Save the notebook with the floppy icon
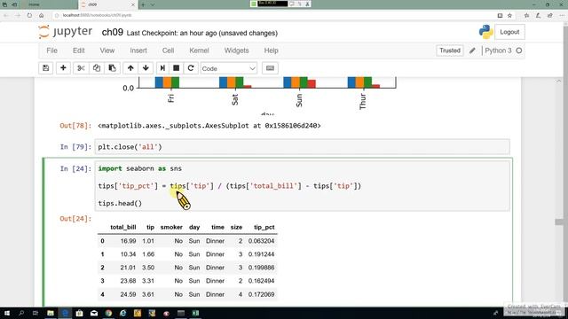The image size is (568, 319). click(x=45, y=68)
